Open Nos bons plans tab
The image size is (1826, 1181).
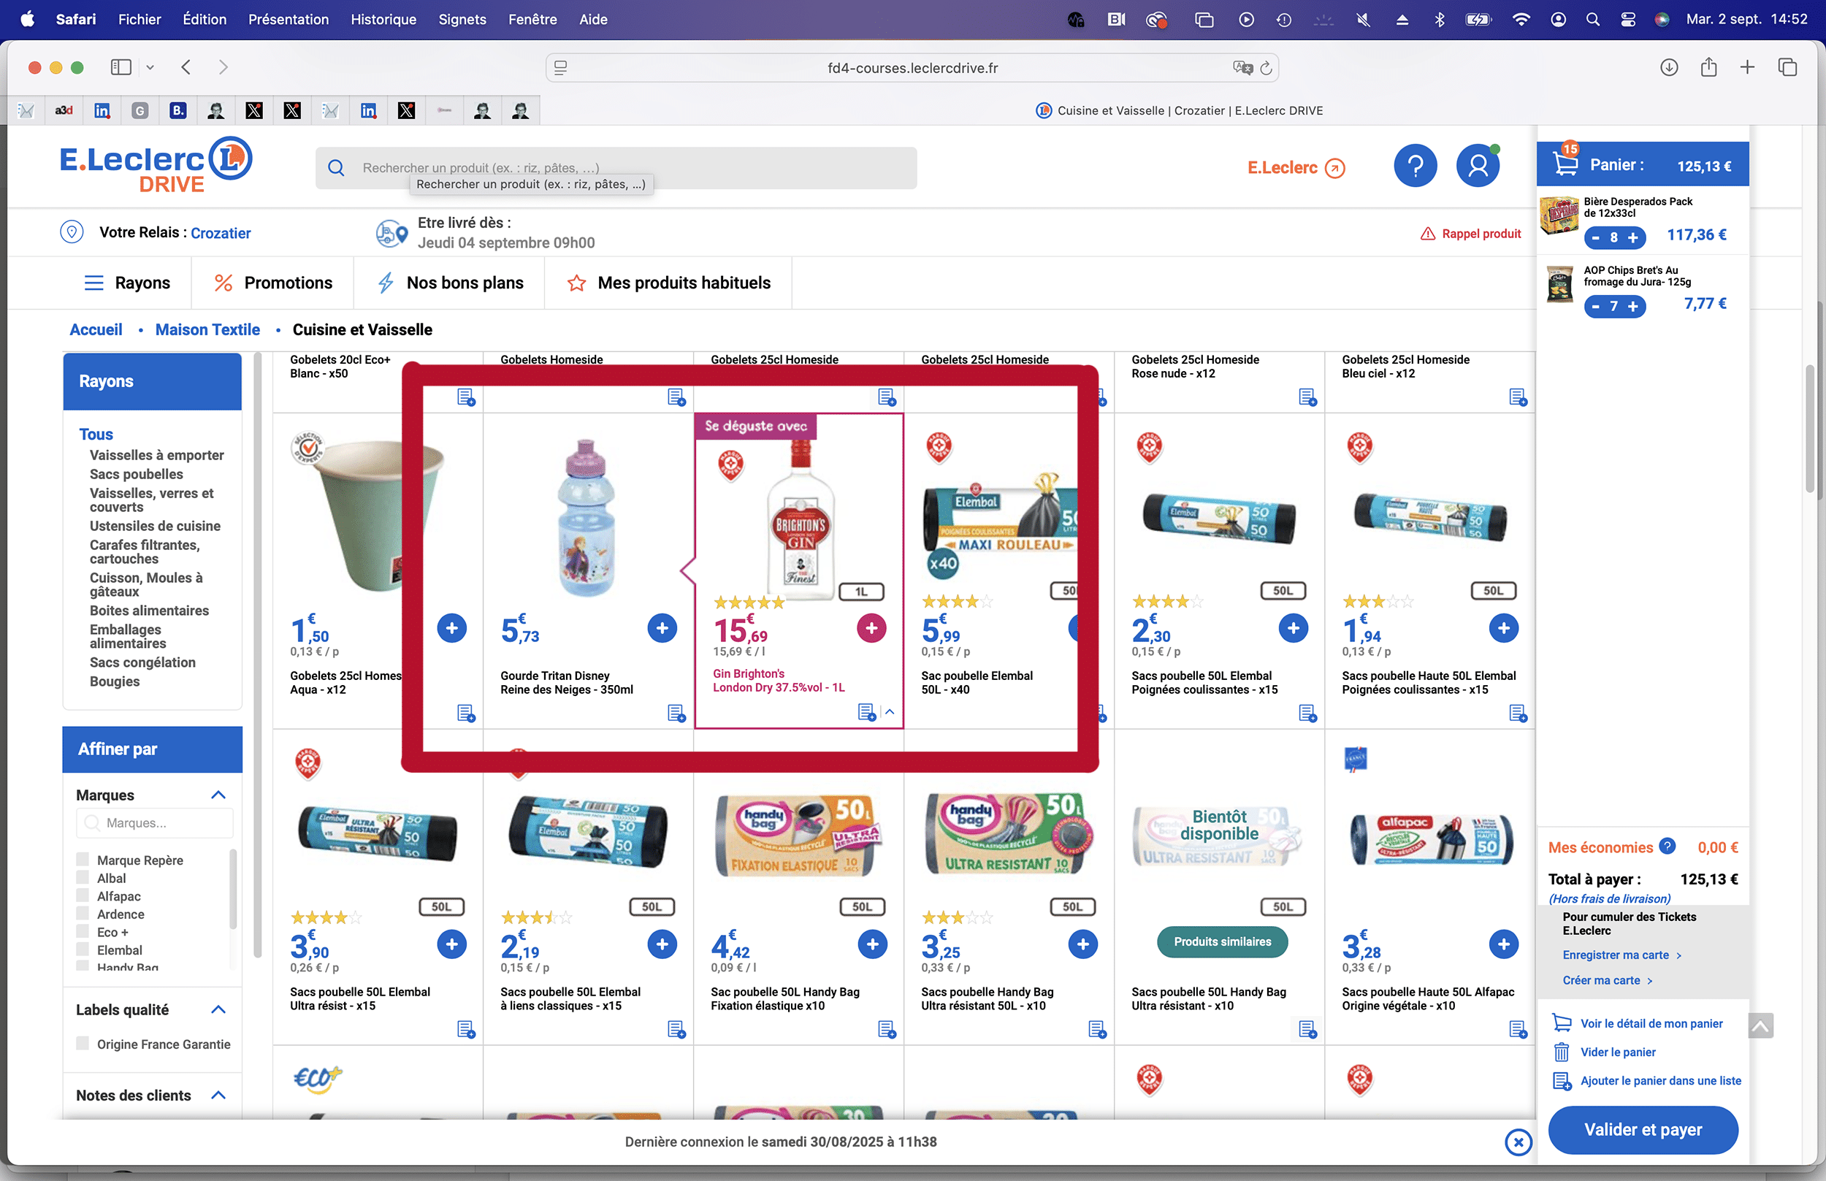449,283
